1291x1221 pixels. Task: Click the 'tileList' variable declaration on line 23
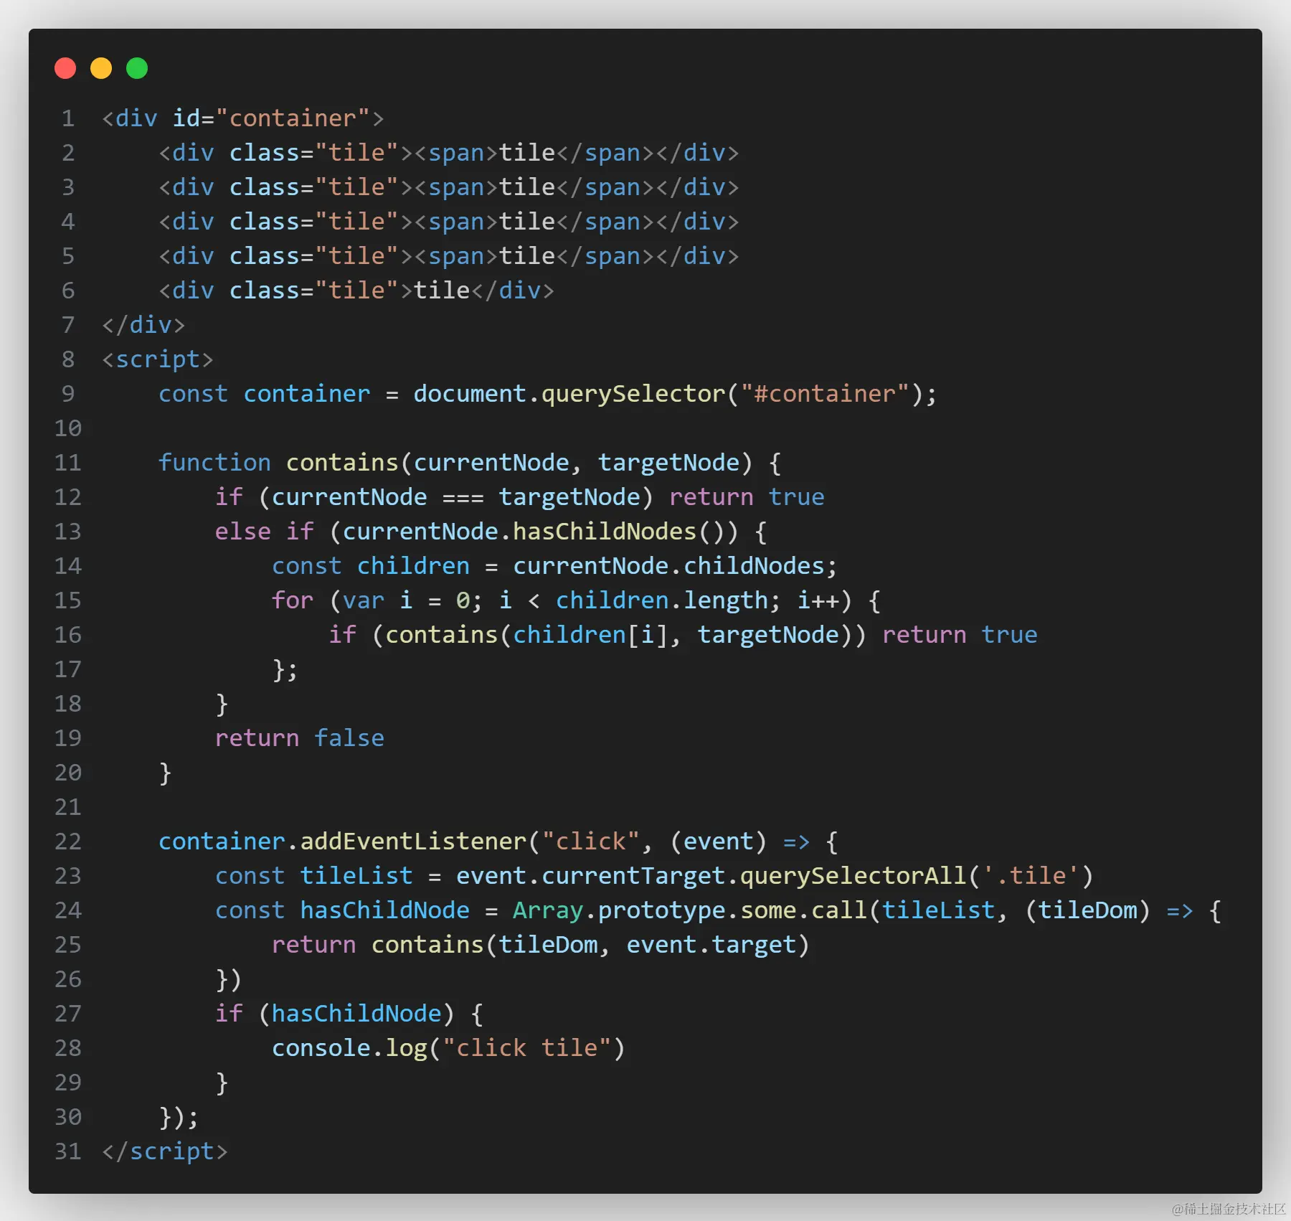pyautogui.click(x=356, y=876)
